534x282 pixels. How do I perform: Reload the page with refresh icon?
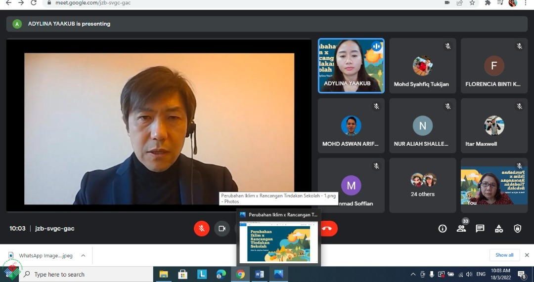[x=34, y=3]
